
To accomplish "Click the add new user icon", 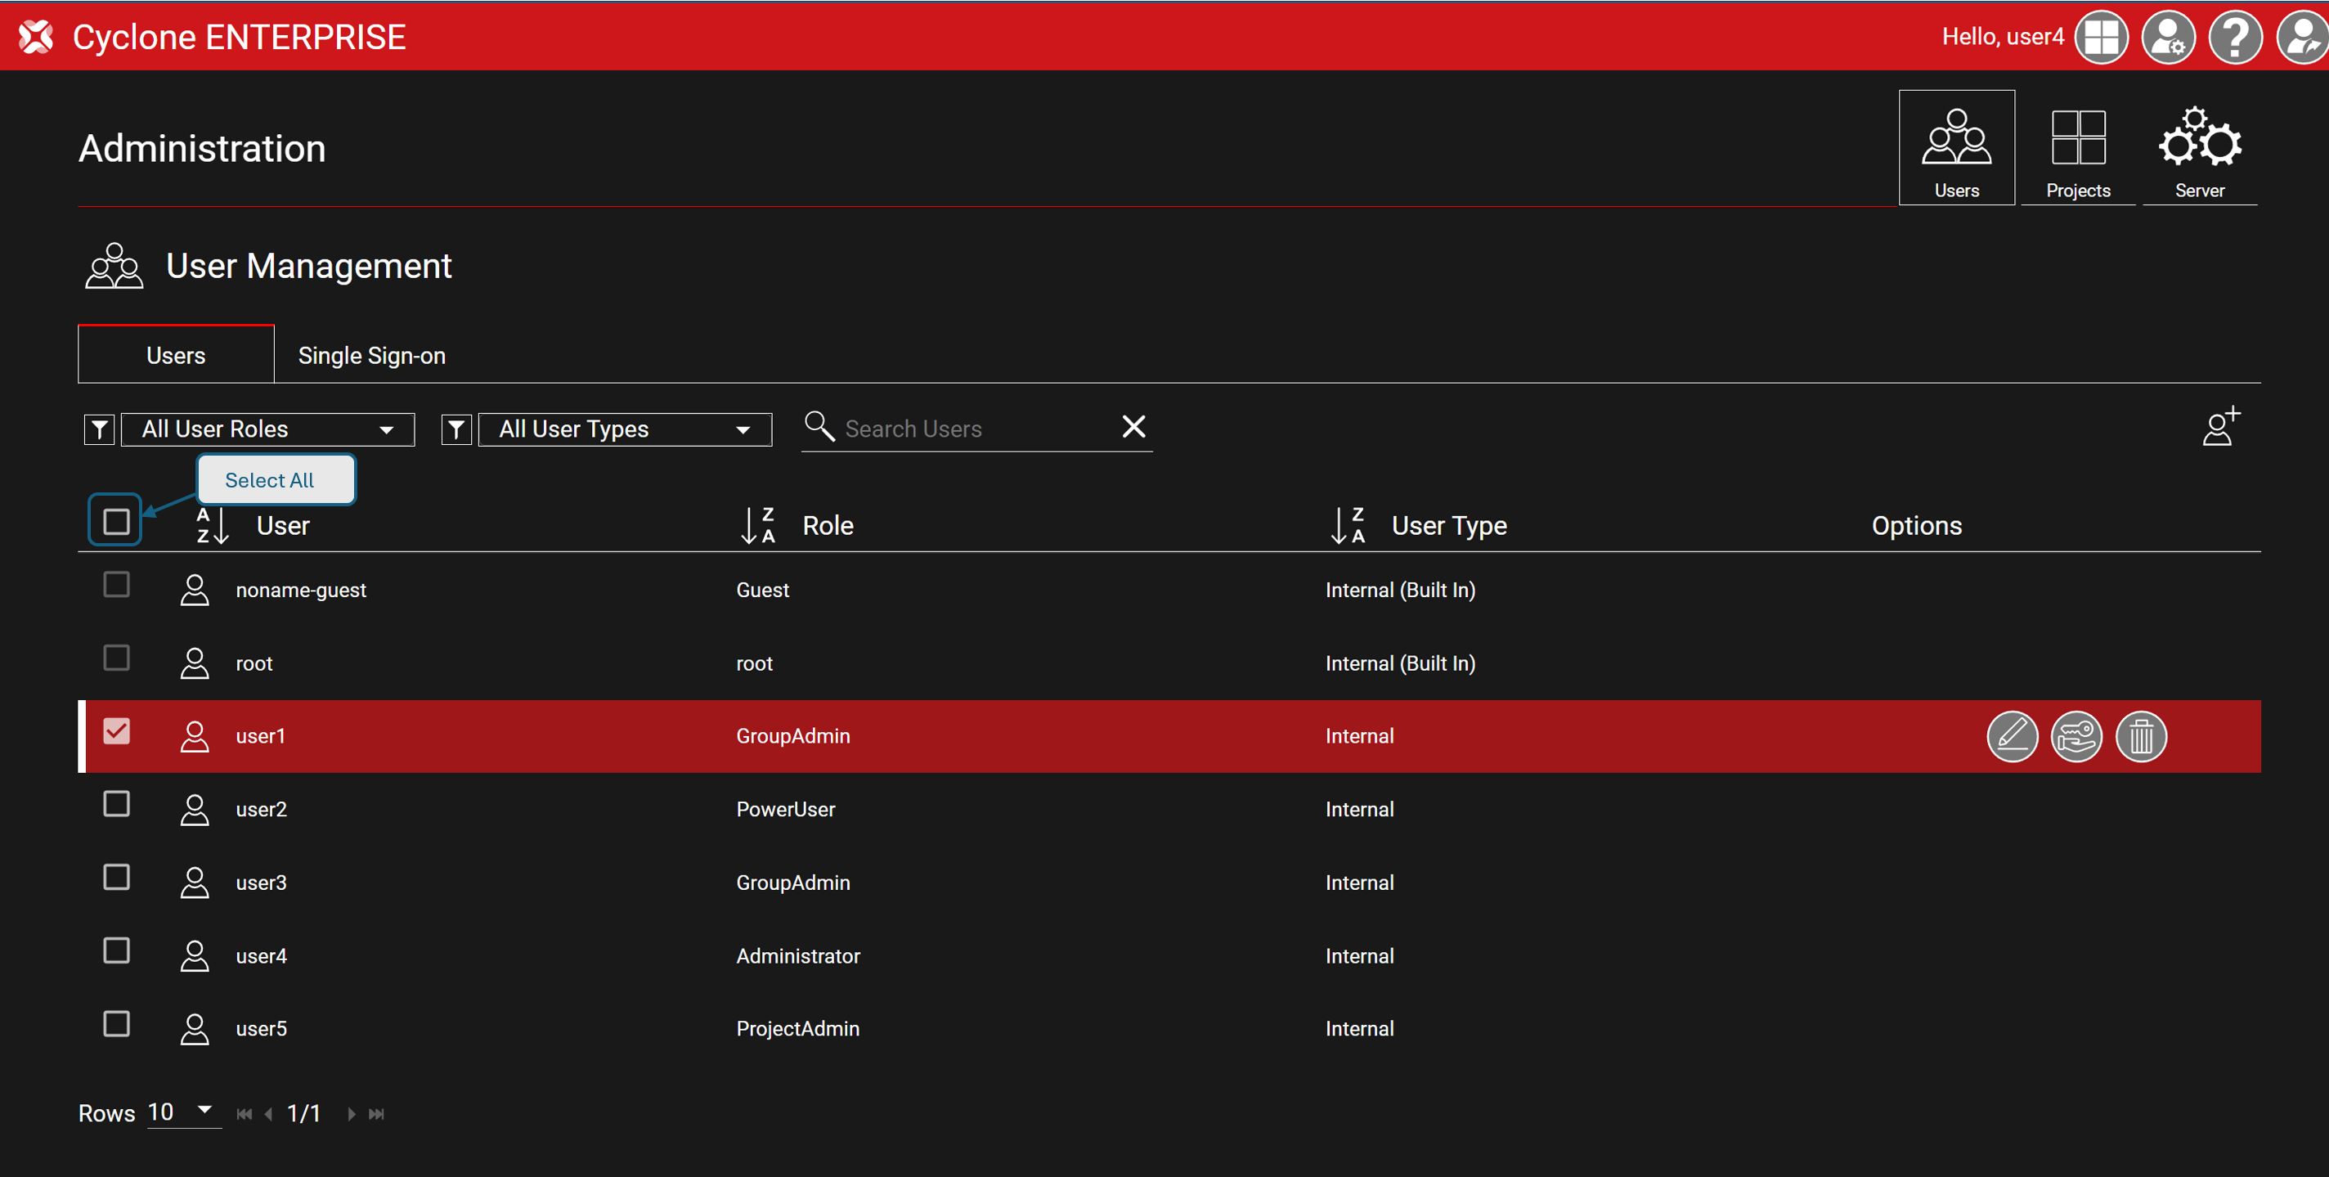I will pos(2219,427).
